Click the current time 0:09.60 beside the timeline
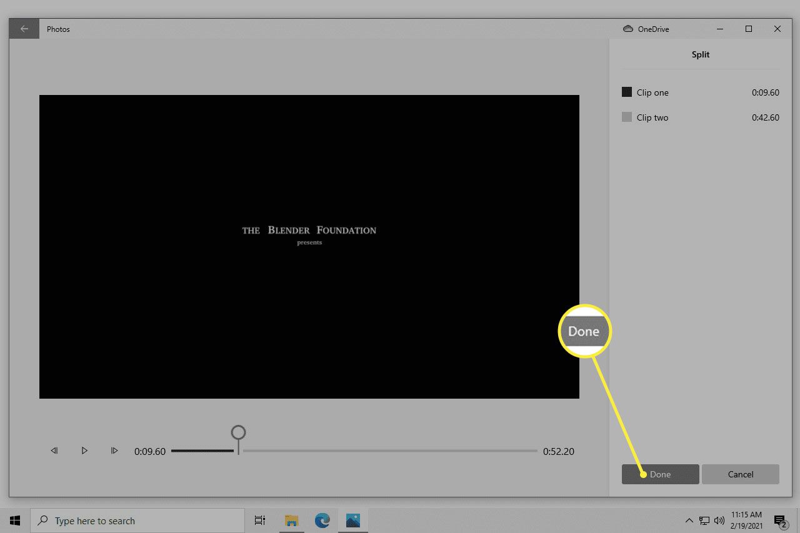Viewport: 800px width, 533px height. click(150, 451)
